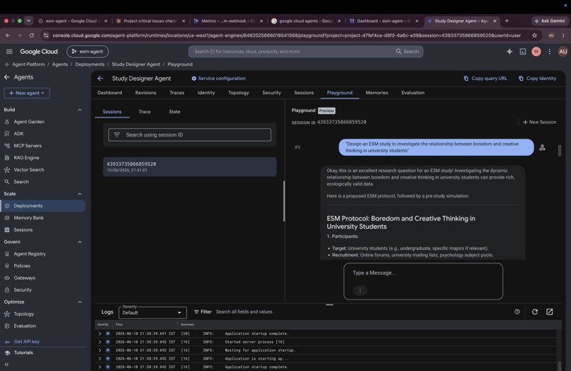Open AU account avatar in Google Cloud header

(x=562, y=52)
